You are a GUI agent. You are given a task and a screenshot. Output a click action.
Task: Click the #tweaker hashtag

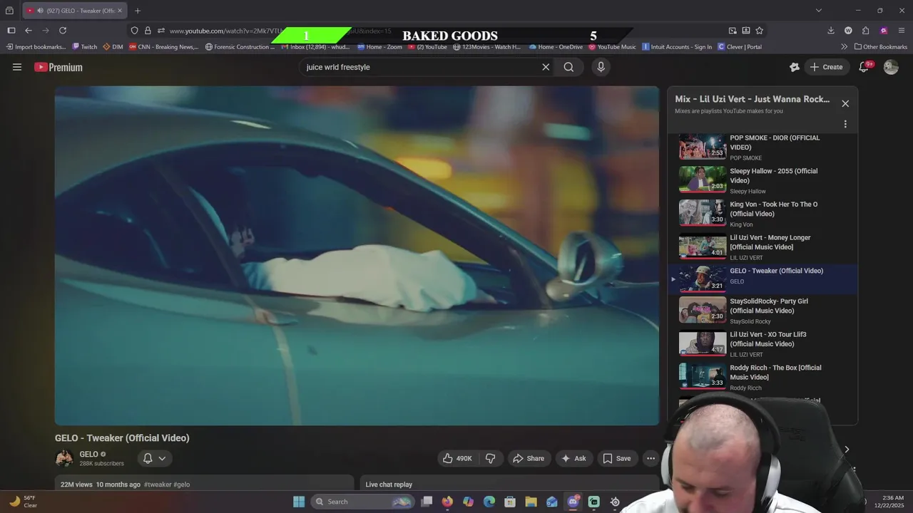click(158, 484)
